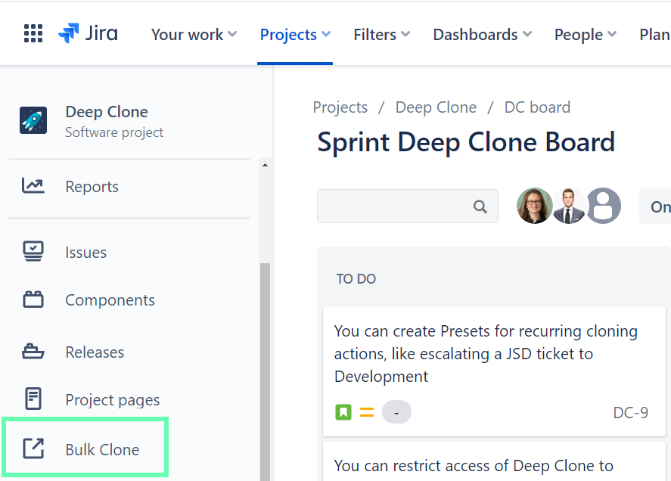Select the Deep Clone rocket project avatar

point(33,119)
